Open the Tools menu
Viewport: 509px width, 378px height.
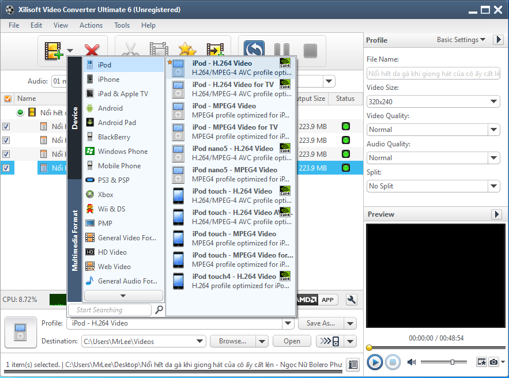122,25
